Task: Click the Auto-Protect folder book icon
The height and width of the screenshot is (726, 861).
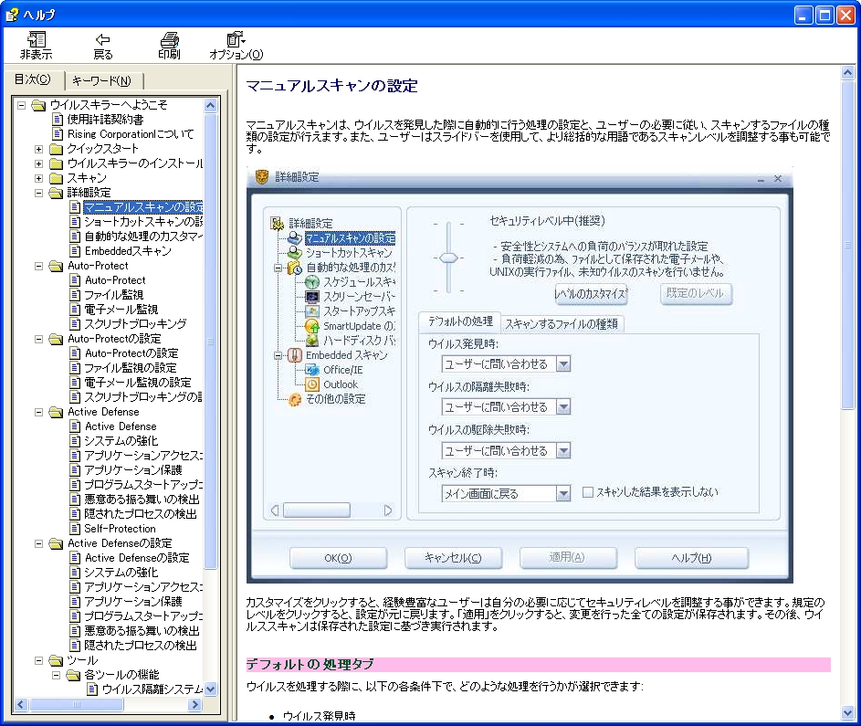Action: tap(56, 266)
